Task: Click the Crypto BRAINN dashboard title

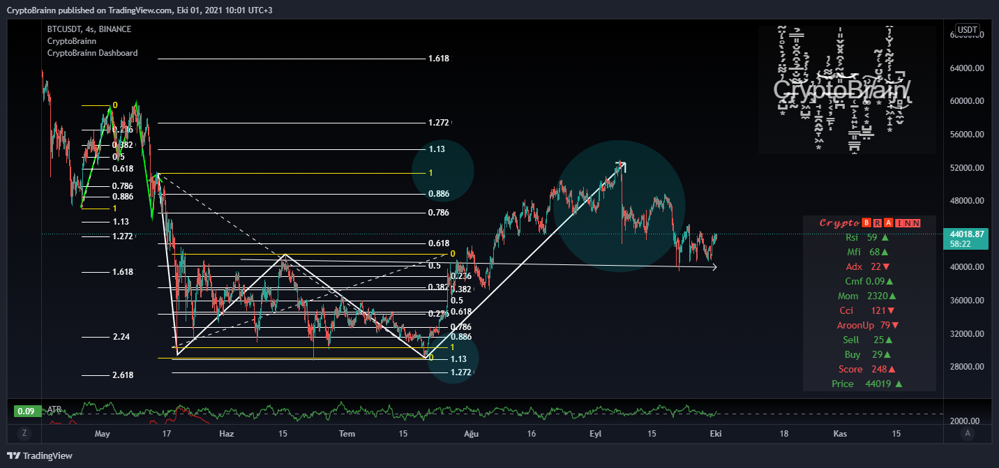Action: (869, 223)
